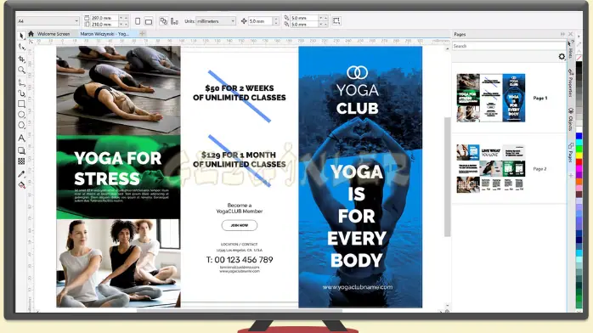The height and width of the screenshot is (333, 593).
Task: Click the ruler origin corner icon
Action: pyautogui.click(x=31, y=42)
